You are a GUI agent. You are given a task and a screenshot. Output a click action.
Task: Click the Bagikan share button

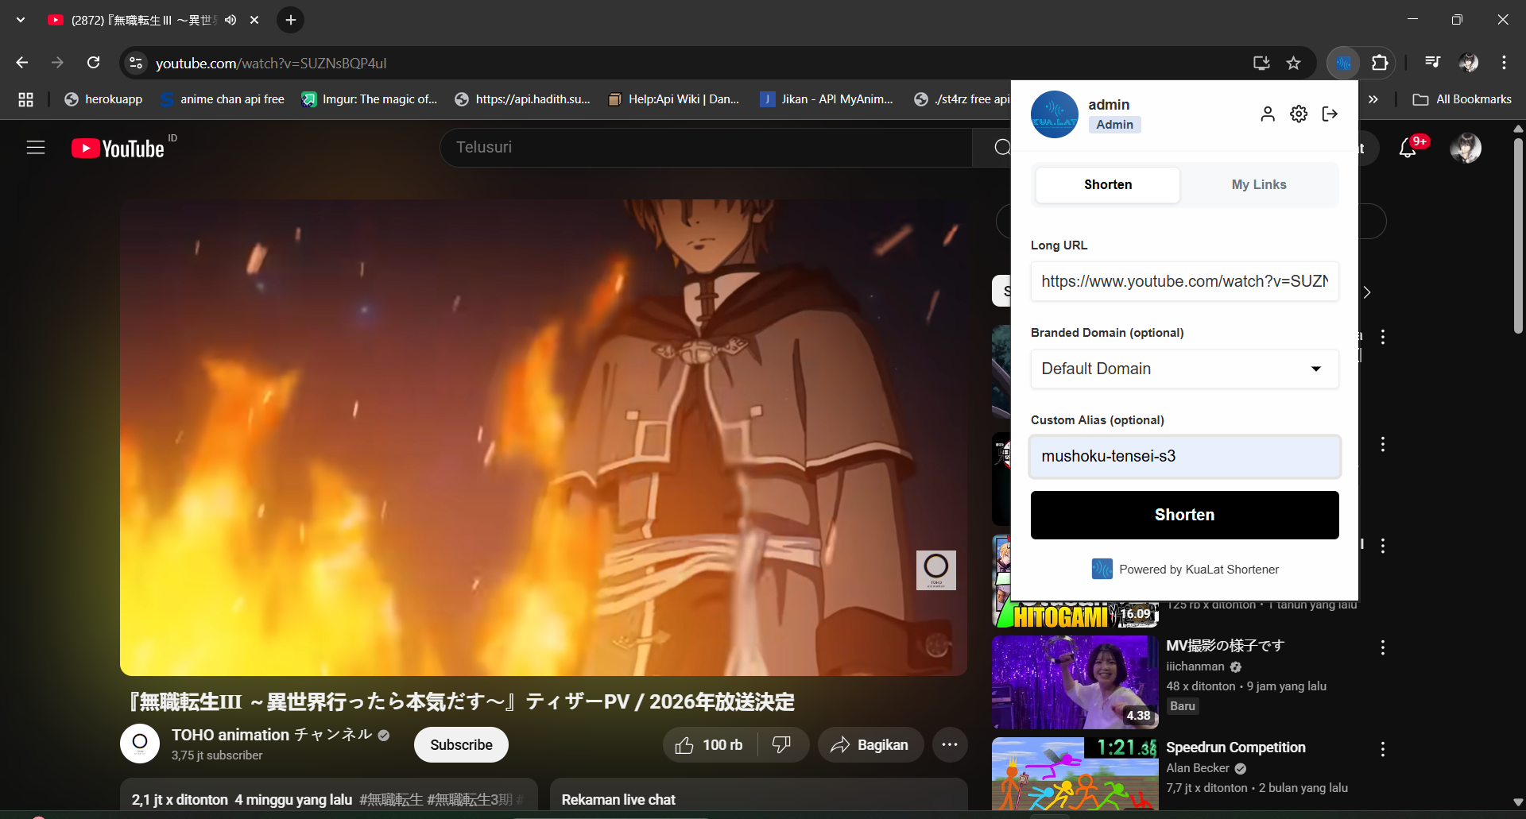pyautogui.click(x=870, y=745)
